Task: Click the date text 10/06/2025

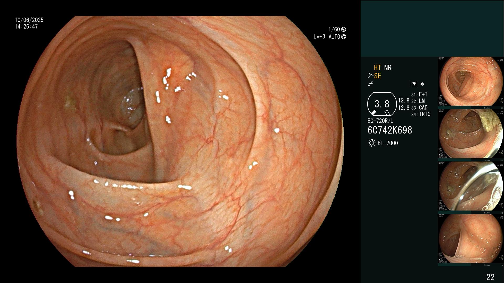Action: coord(29,20)
